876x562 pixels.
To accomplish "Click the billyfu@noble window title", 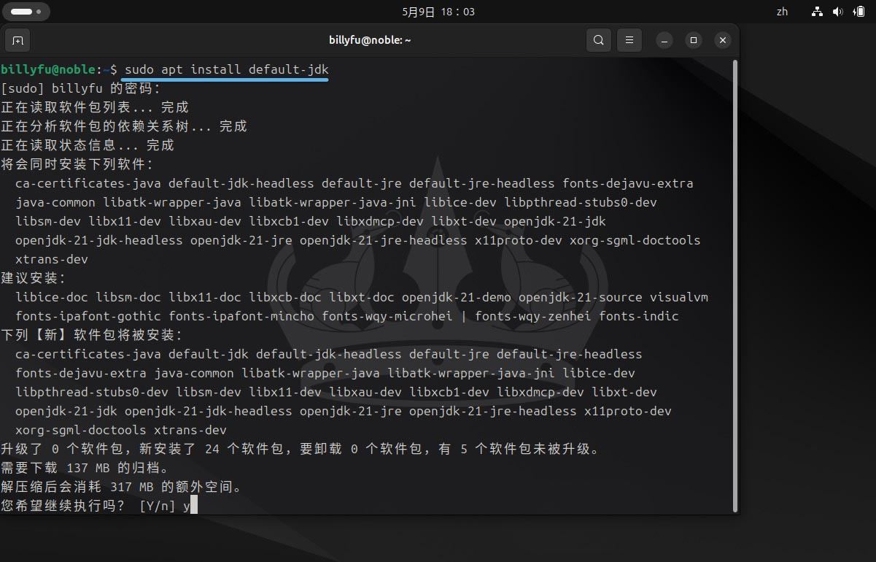I will [370, 40].
